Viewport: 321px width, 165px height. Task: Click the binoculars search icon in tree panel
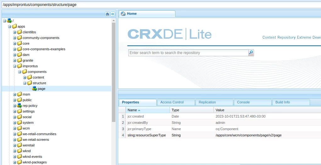click(107, 14)
